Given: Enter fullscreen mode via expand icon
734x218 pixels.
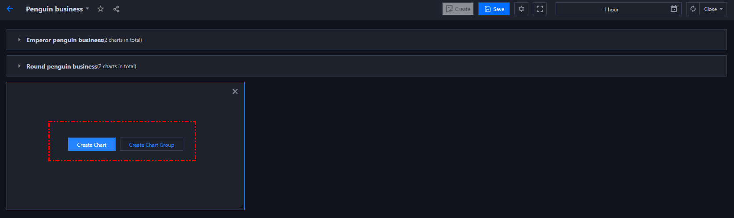Looking at the screenshot, I should click(x=540, y=9).
